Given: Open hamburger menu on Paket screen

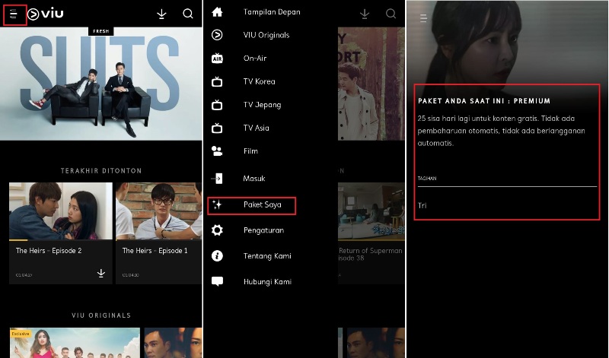Looking at the screenshot, I should pyautogui.click(x=423, y=17).
